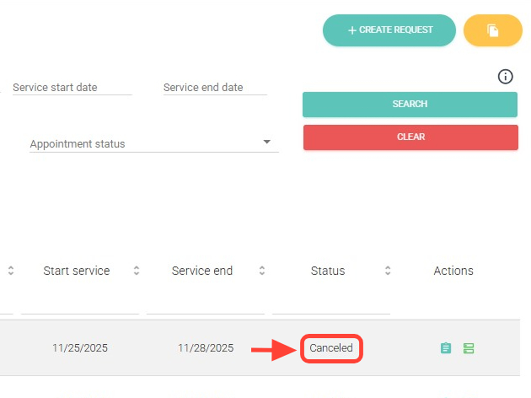Click filter field under Status header
Image resolution: width=531 pixels, height=398 pixels.
[331, 304]
